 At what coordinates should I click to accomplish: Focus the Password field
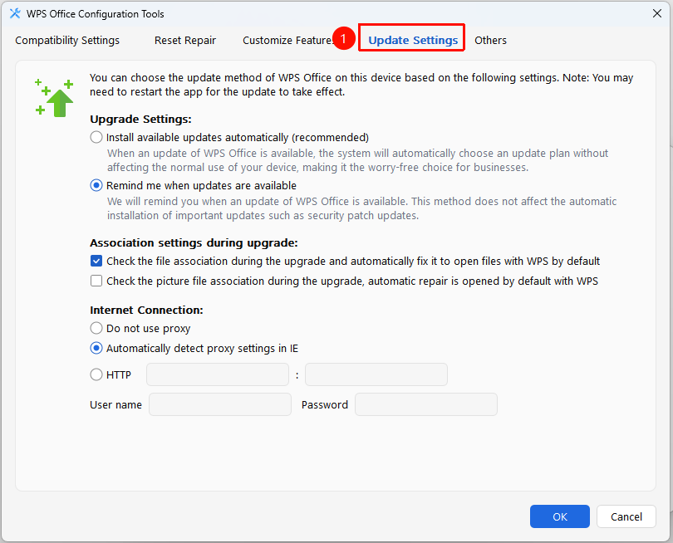(426, 404)
